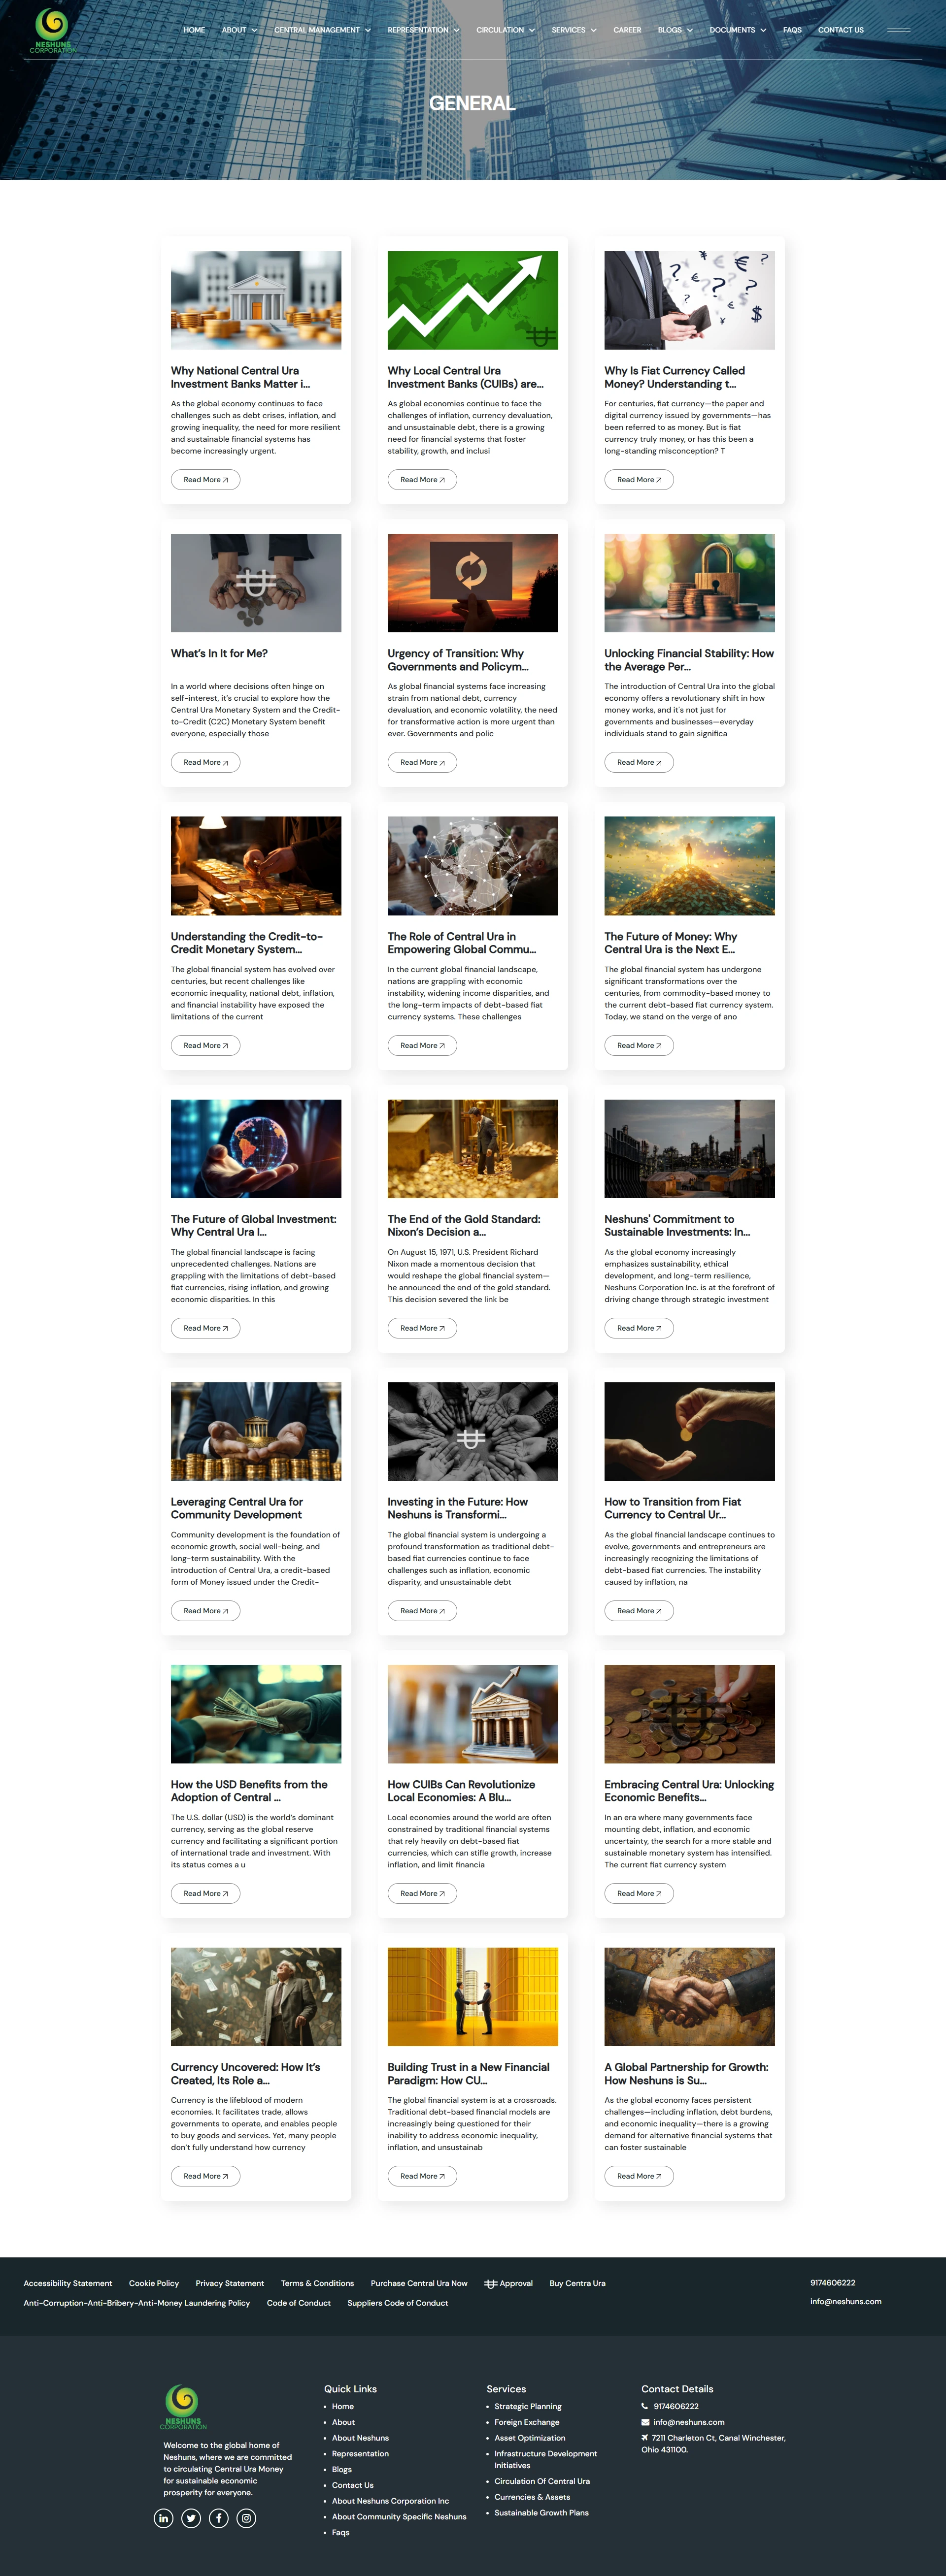Open the Career menu item
The width and height of the screenshot is (946, 2576).
(x=627, y=30)
